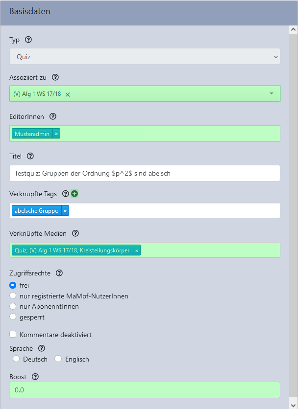The image size is (298, 409).
Task: Click the vertical scrollbar on the right
Action: pyautogui.click(x=293, y=196)
